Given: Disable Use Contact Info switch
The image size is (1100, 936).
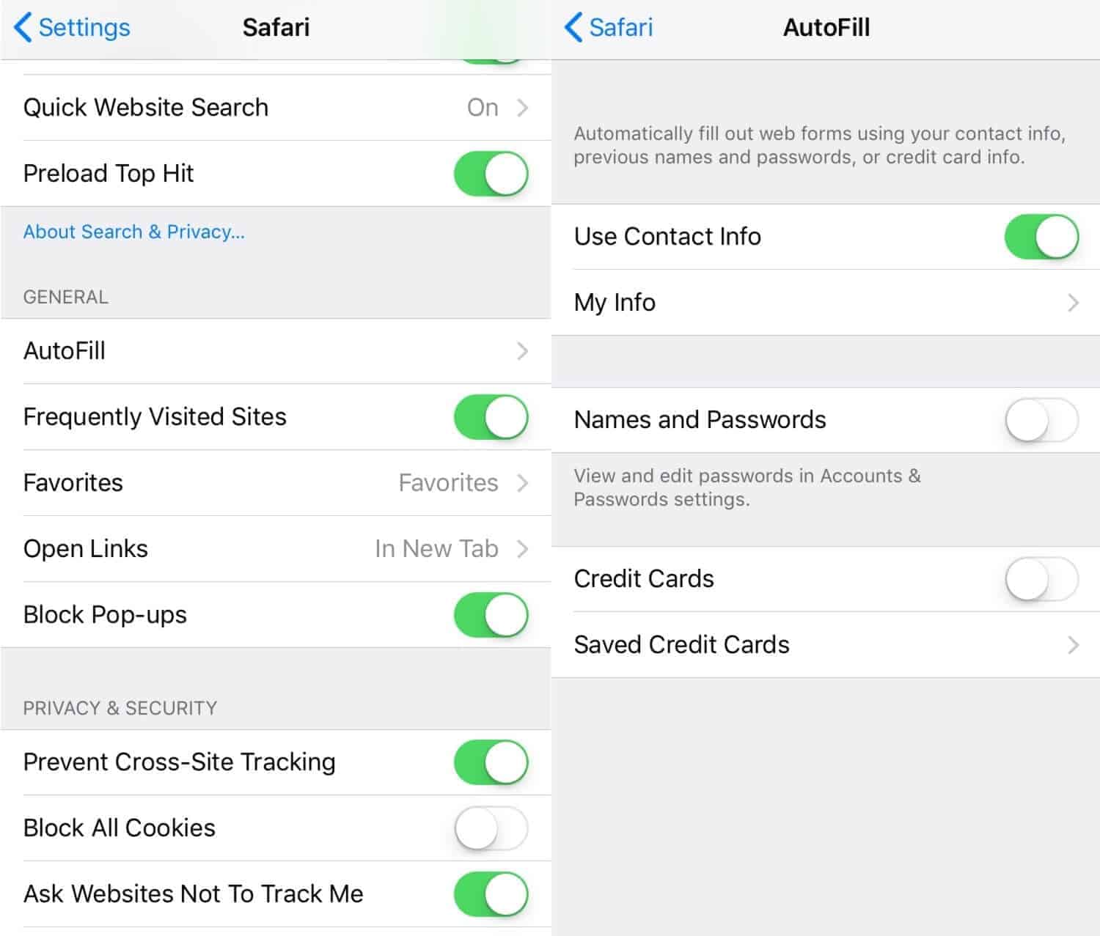Looking at the screenshot, I should tap(1042, 237).
